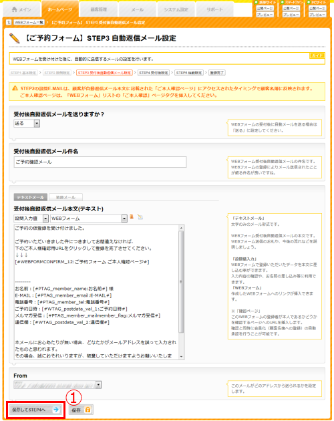This screenshot has height=421, width=334.
Task: Click the body text scrollbar up arrow
Action: 181,228
